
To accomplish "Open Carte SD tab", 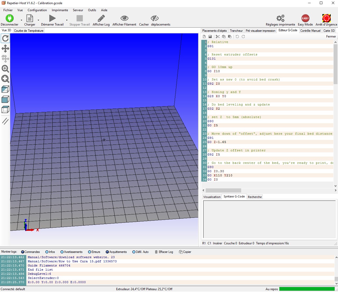I will (329, 30).
